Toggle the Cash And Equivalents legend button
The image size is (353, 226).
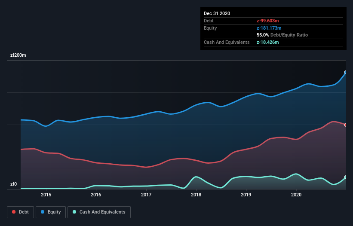tap(99, 212)
